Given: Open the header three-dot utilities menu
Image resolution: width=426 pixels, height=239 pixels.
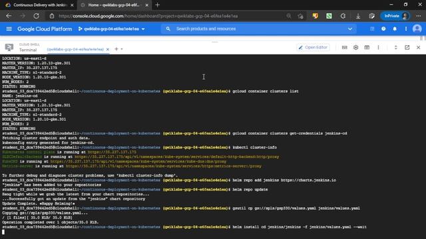Looking at the screenshot, I should (x=406, y=29).
